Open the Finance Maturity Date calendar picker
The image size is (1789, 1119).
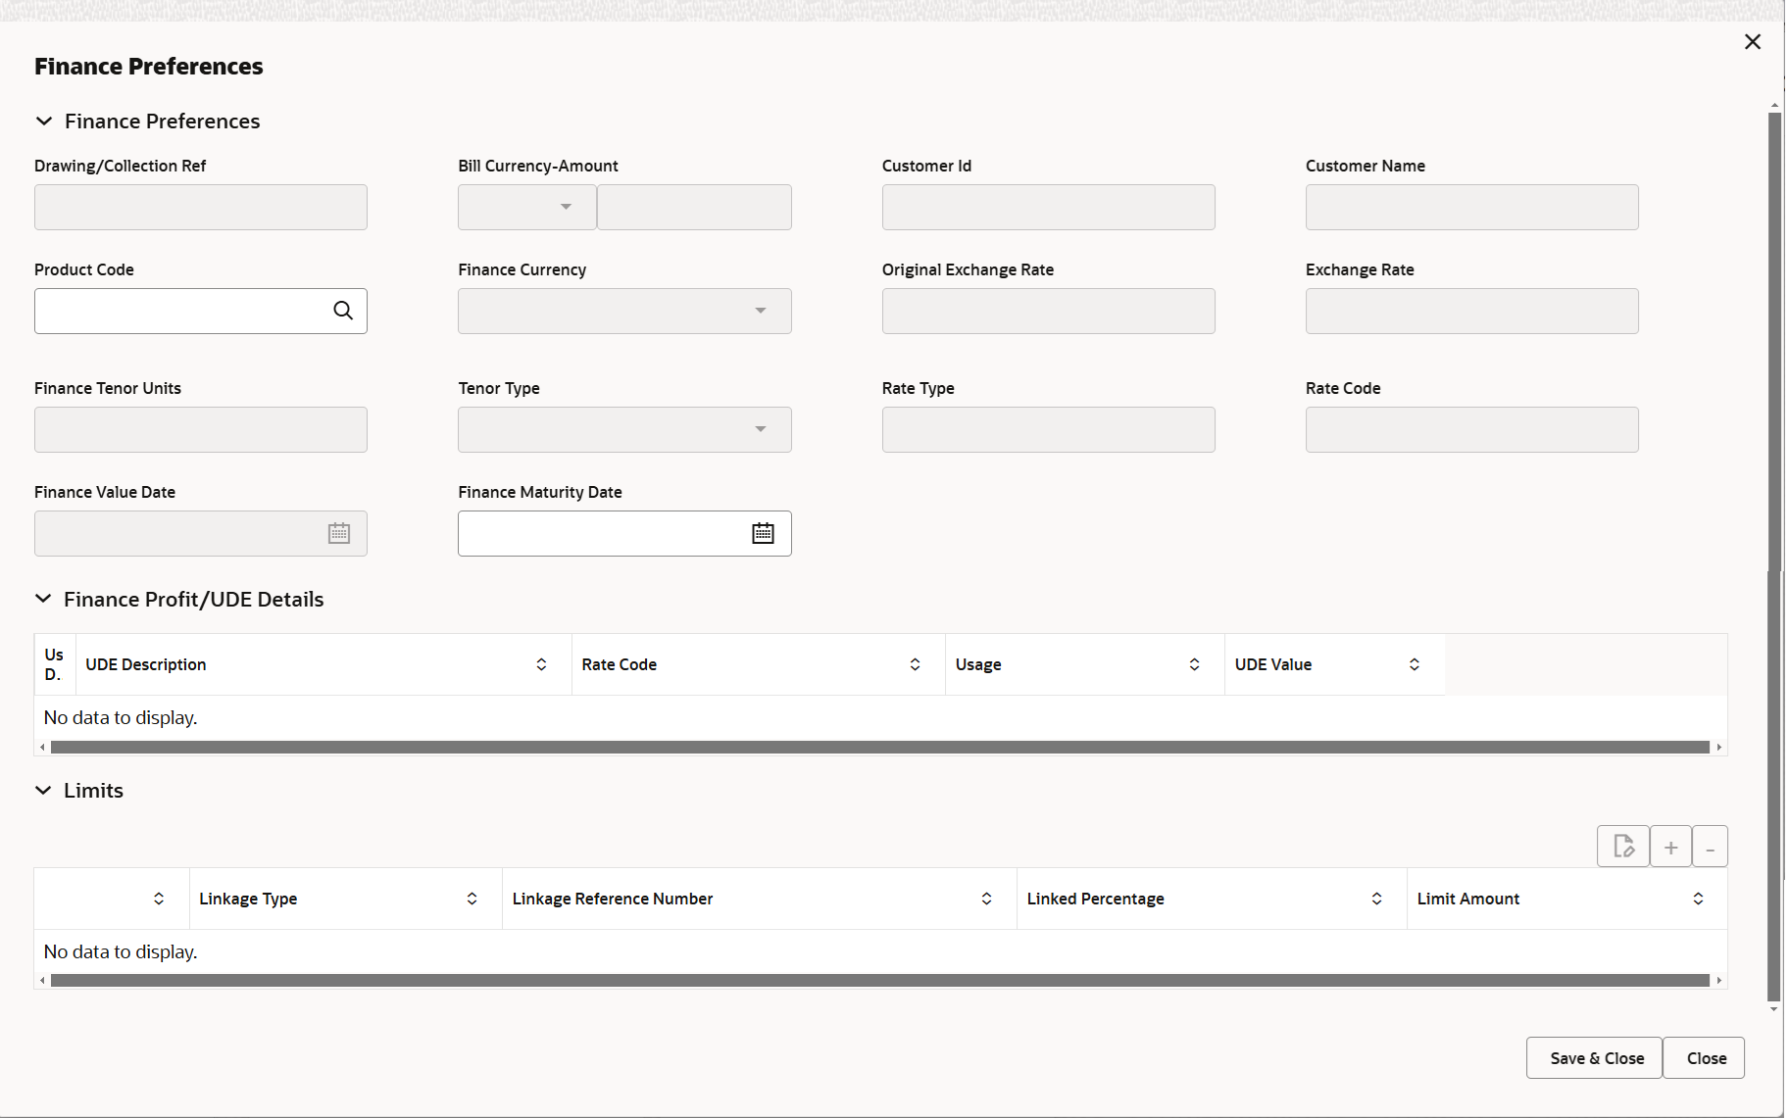click(x=763, y=533)
